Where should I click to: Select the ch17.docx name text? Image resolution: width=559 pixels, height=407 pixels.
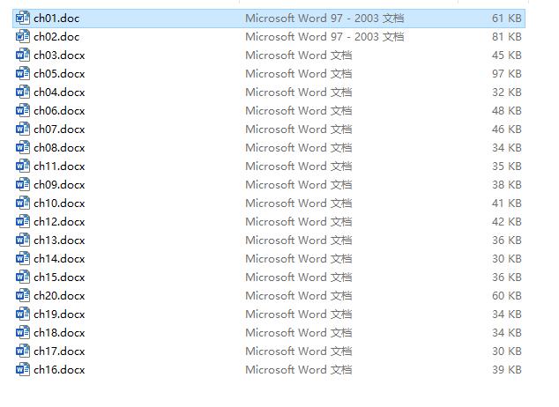tap(59, 351)
